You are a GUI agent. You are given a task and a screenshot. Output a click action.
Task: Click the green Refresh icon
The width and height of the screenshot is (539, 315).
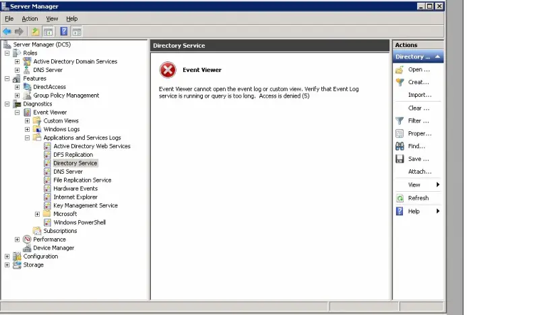(x=400, y=198)
